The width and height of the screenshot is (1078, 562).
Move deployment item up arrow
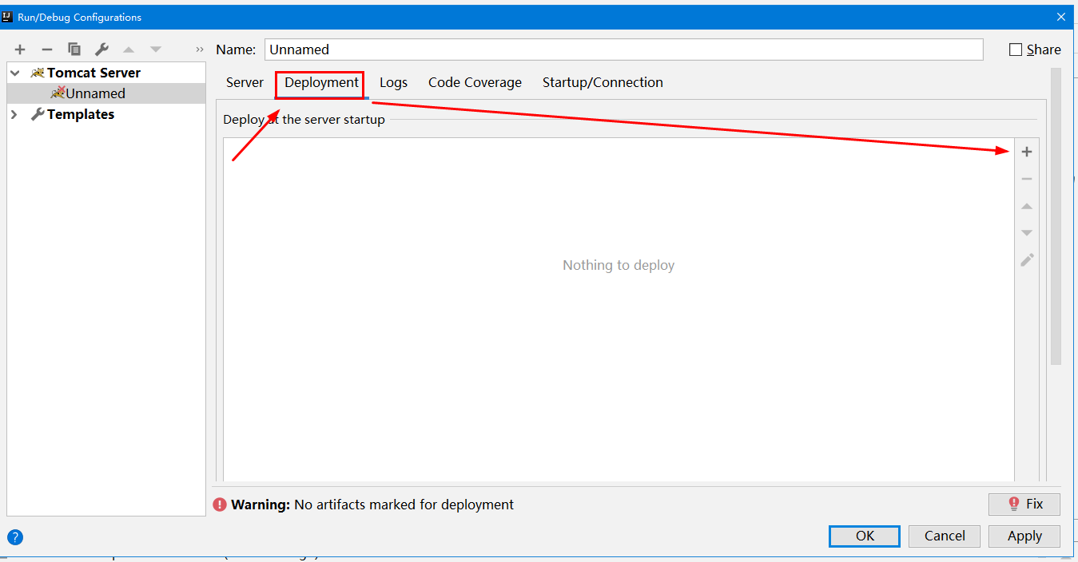pyautogui.click(x=1027, y=206)
